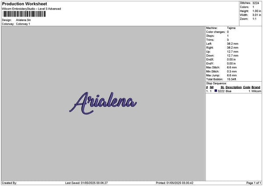
Task: Click the Production Worksheet title
Action: [x=25, y=4]
